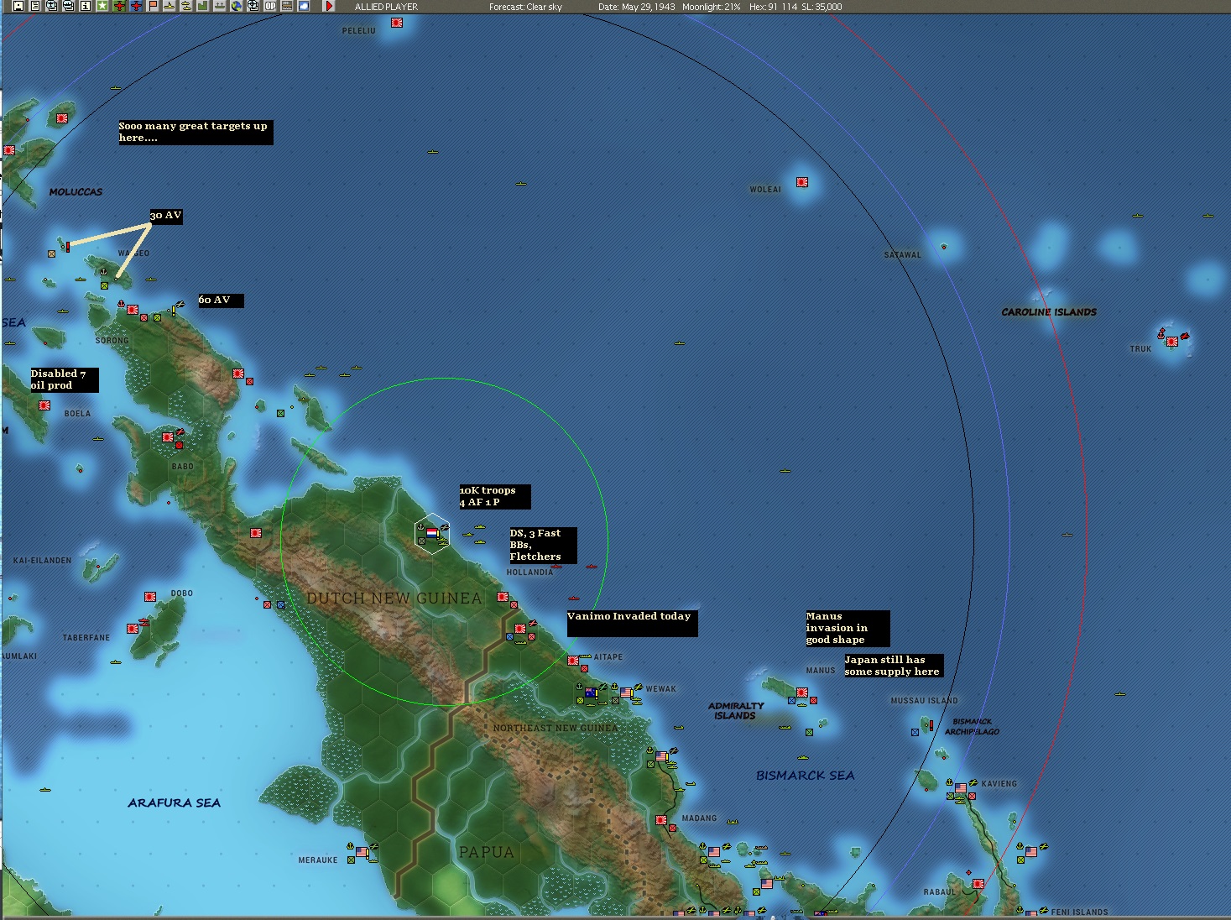Open the document list report icon
This screenshot has height=920, width=1231.
(x=34, y=6)
